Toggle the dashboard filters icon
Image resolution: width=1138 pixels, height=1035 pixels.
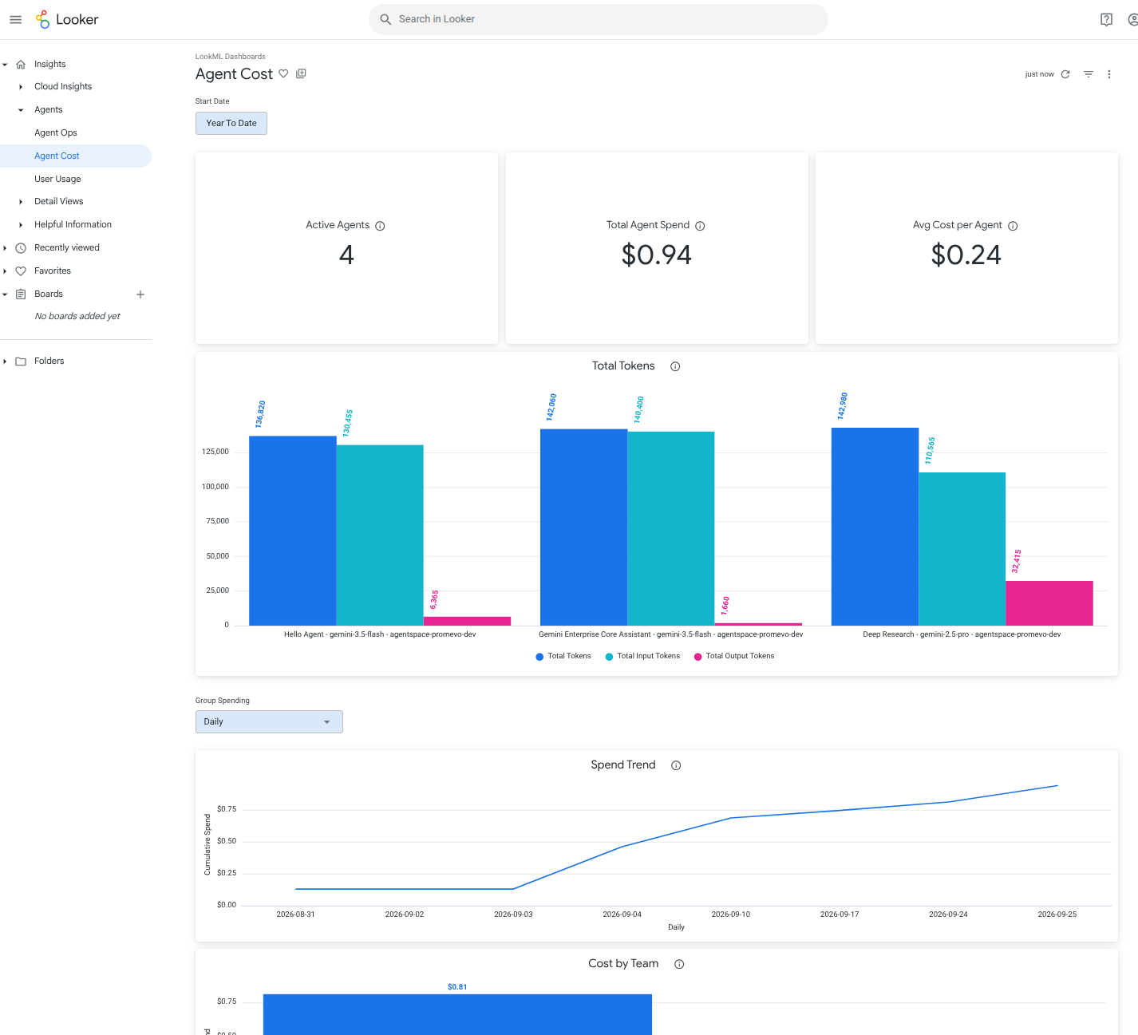point(1088,74)
